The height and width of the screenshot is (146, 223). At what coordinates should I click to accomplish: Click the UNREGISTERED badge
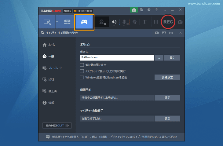click(x=83, y=11)
